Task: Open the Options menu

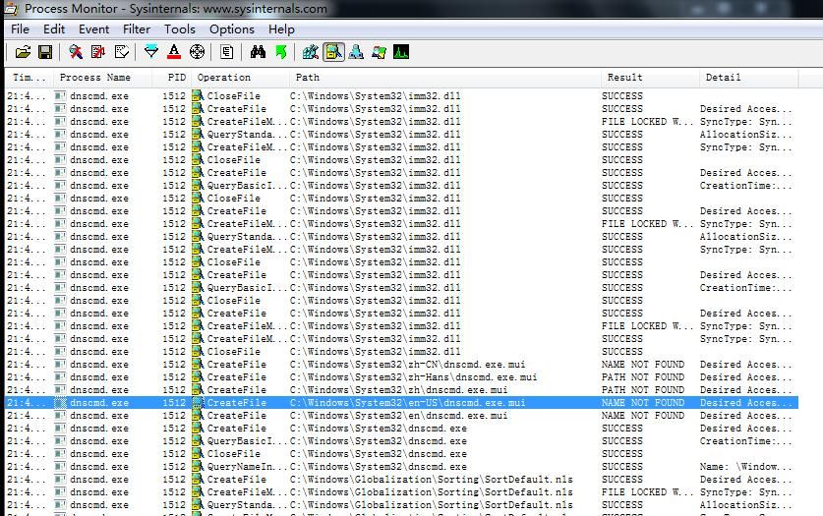Action: (x=231, y=29)
